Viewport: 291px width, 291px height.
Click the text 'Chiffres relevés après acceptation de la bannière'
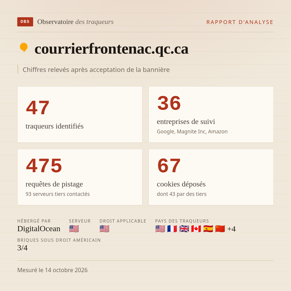pyautogui.click(x=96, y=70)
